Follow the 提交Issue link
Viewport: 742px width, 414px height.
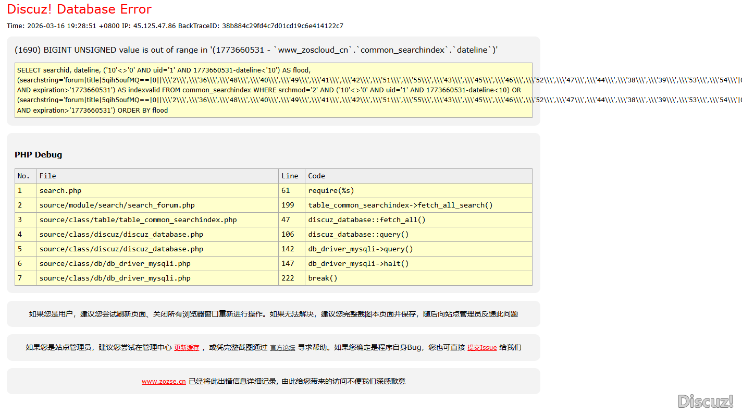click(481, 348)
